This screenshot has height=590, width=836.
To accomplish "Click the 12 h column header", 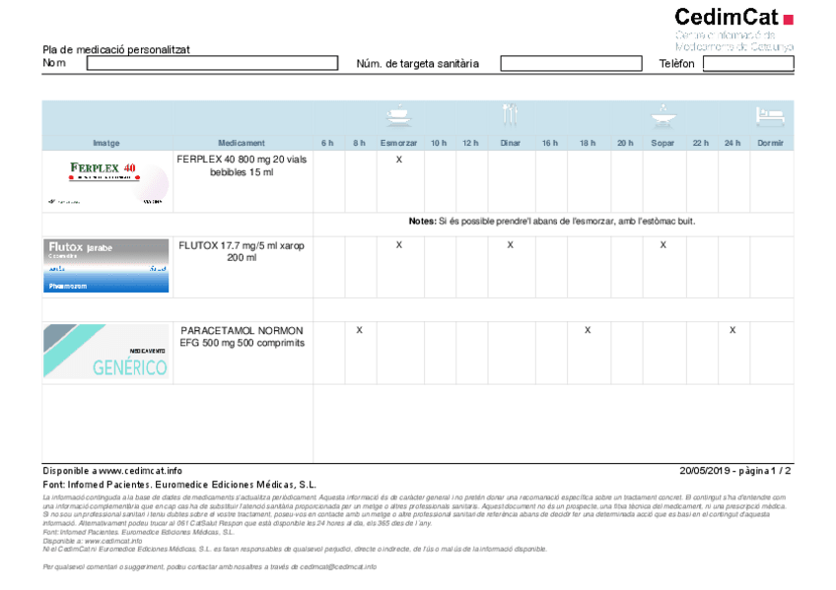I will click(470, 143).
